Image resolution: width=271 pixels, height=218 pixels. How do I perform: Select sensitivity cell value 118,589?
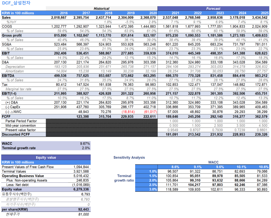(172, 190)
